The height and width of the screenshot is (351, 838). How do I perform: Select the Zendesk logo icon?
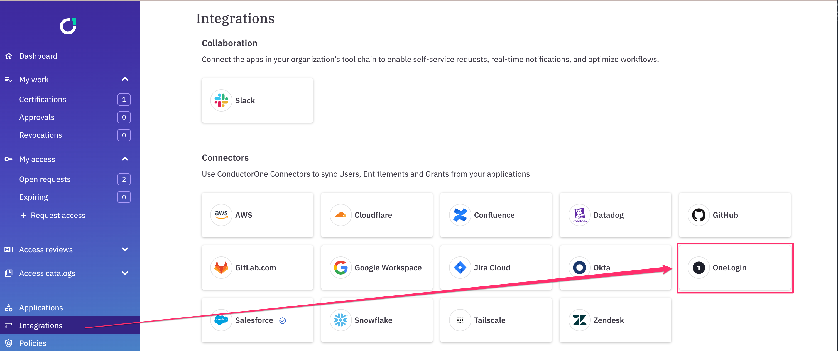click(579, 320)
